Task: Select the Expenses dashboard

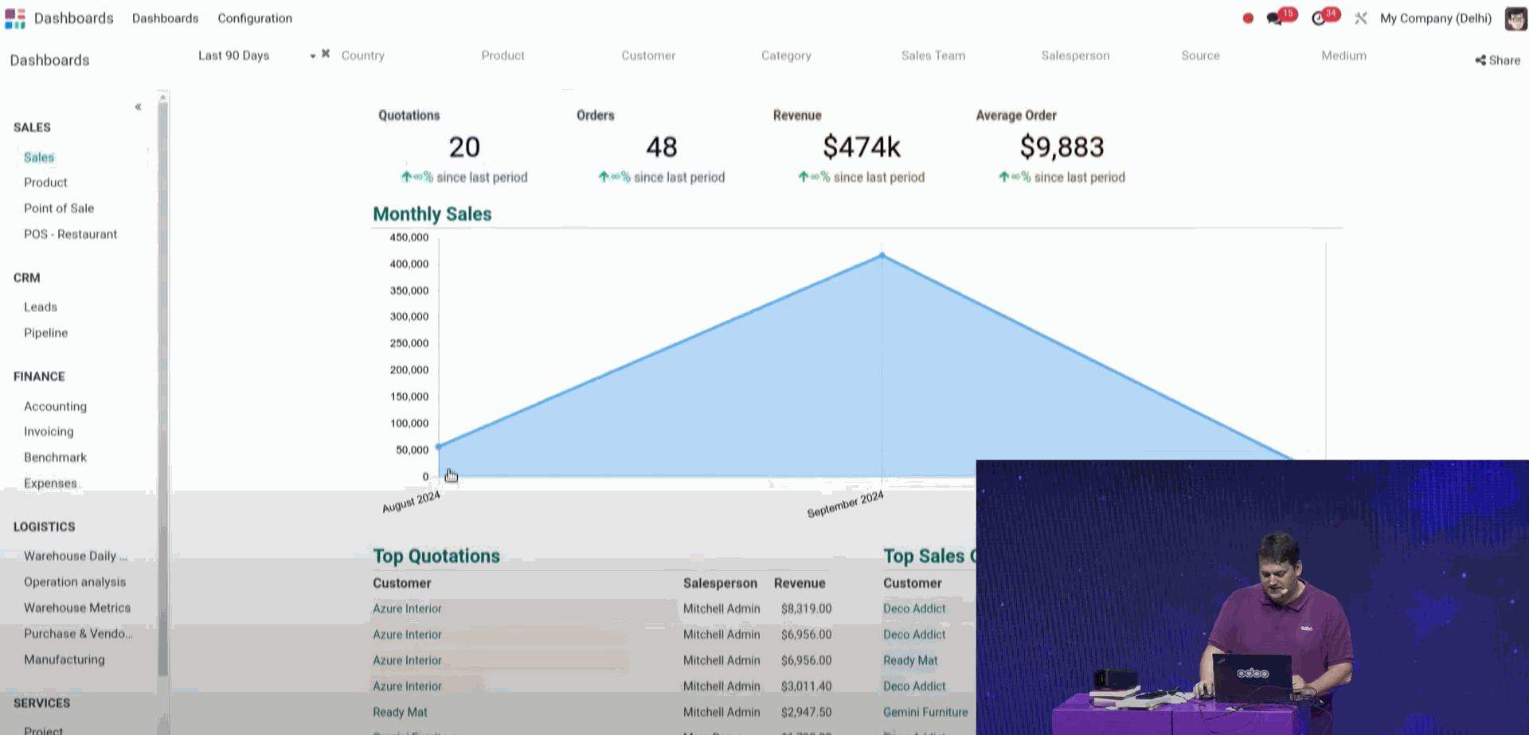Action: point(50,483)
